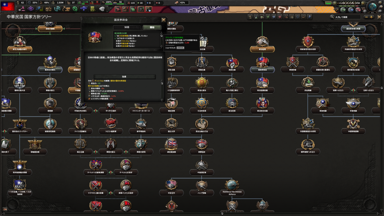The image size is (384, 216).
Task: Click requirements list scroll up arrow
Action: 162,33
